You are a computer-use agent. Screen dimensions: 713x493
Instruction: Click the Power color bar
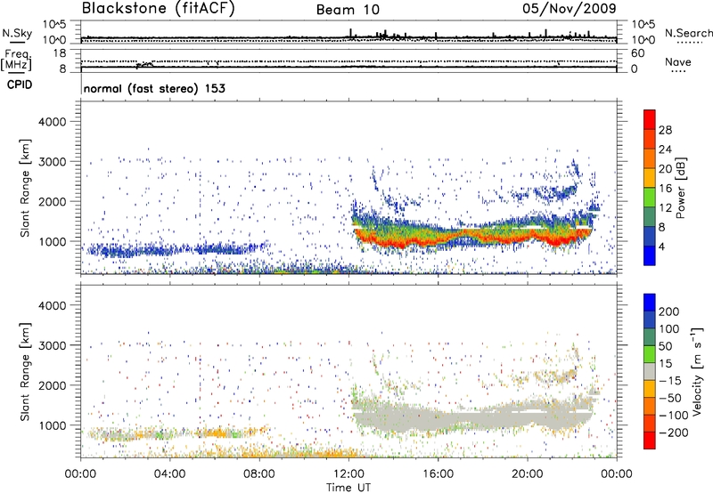point(650,188)
